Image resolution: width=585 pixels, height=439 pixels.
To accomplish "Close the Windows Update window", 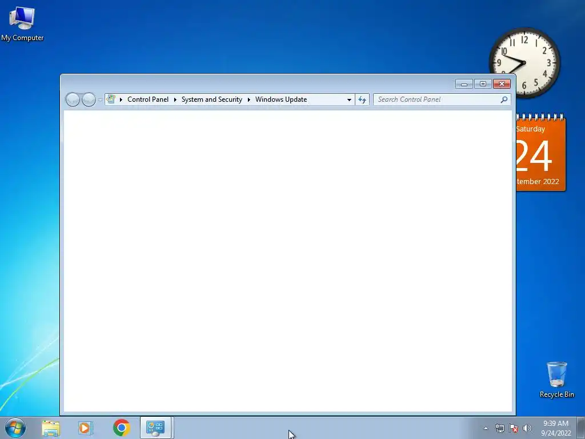I will 502,83.
